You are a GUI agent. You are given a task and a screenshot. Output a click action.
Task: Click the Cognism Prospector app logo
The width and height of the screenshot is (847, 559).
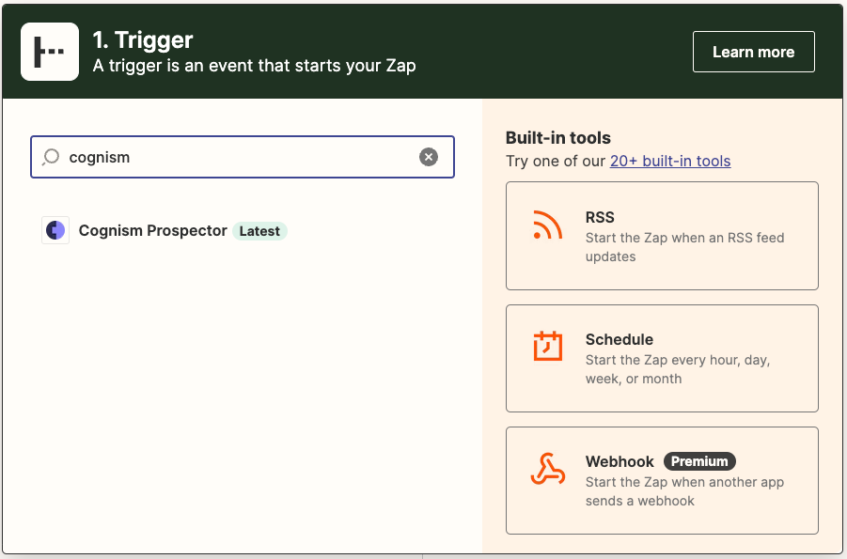(55, 230)
